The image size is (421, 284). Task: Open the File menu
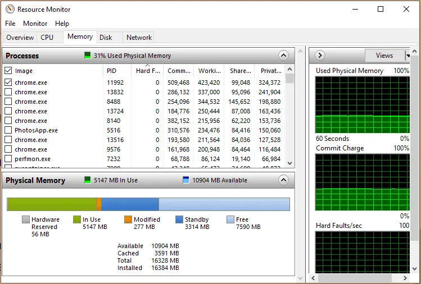[10, 24]
